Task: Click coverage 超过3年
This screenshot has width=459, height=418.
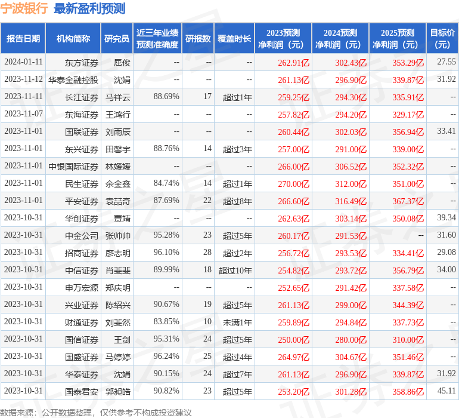Action: pyautogui.click(x=237, y=149)
